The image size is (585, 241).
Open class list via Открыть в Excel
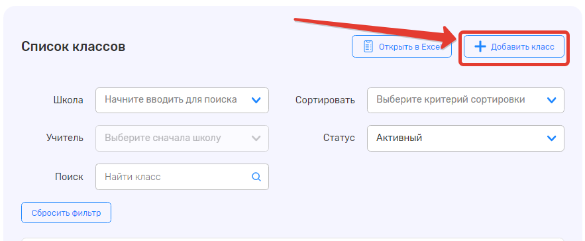coord(401,46)
